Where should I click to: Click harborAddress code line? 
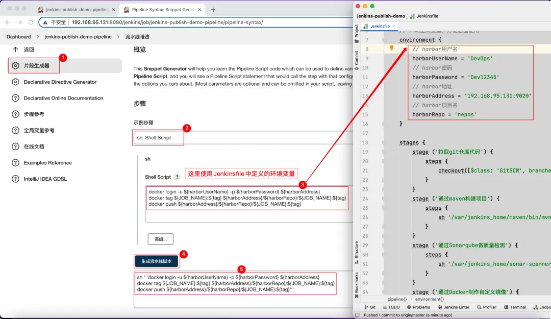[471, 95]
